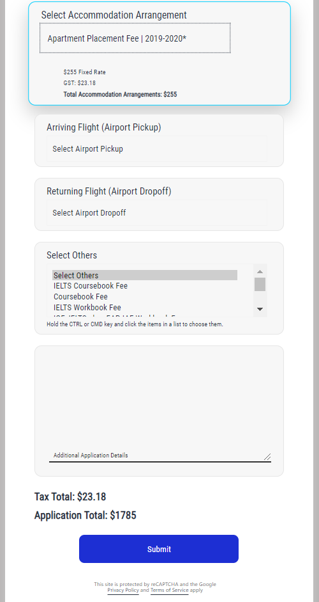Open the Google Privacy Policy link

(123, 590)
